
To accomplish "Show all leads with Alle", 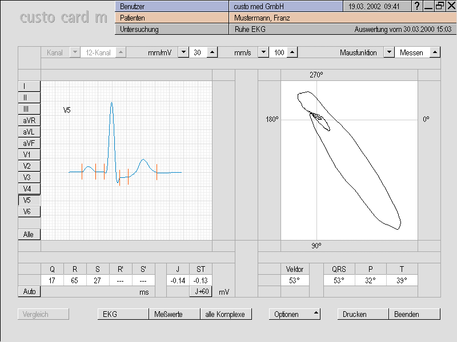I will tap(29, 234).
